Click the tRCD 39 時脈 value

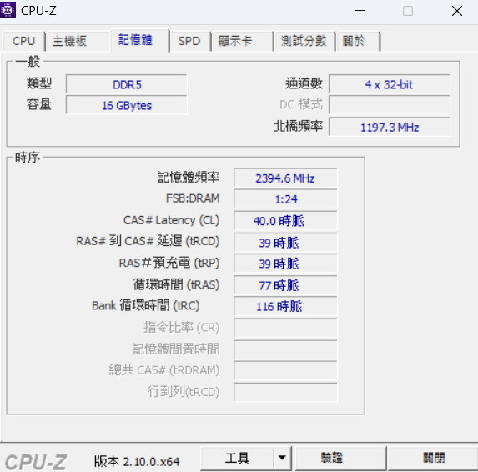pyautogui.click(x=285, y=243)
